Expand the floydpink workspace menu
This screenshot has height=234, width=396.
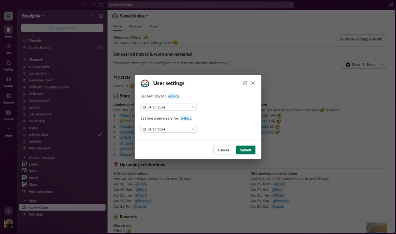33,16
